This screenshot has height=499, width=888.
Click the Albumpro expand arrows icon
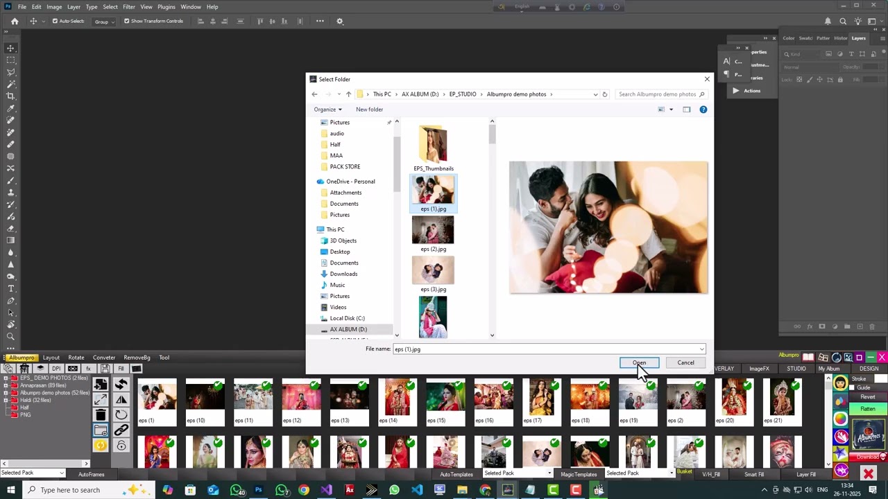click(x=101, y=400)
